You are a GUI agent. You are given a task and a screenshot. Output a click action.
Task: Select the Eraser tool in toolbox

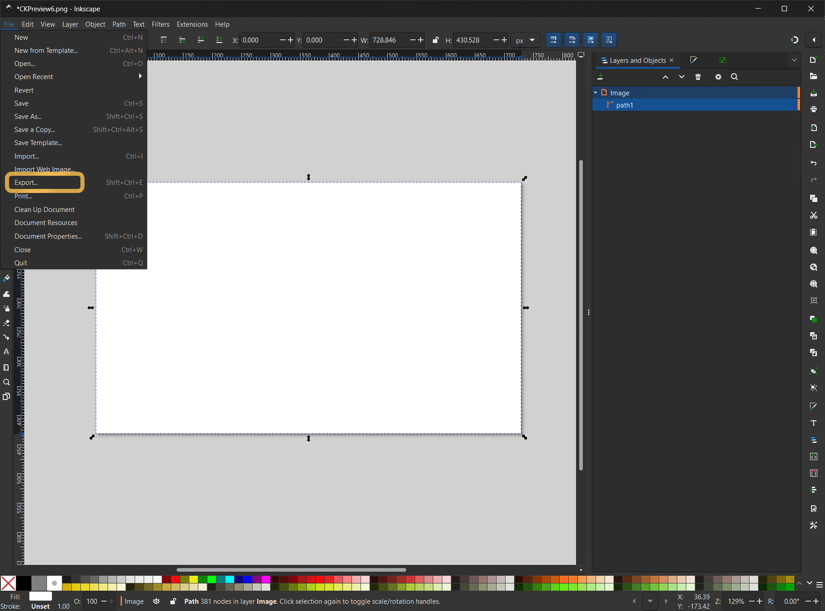[6, 323]
